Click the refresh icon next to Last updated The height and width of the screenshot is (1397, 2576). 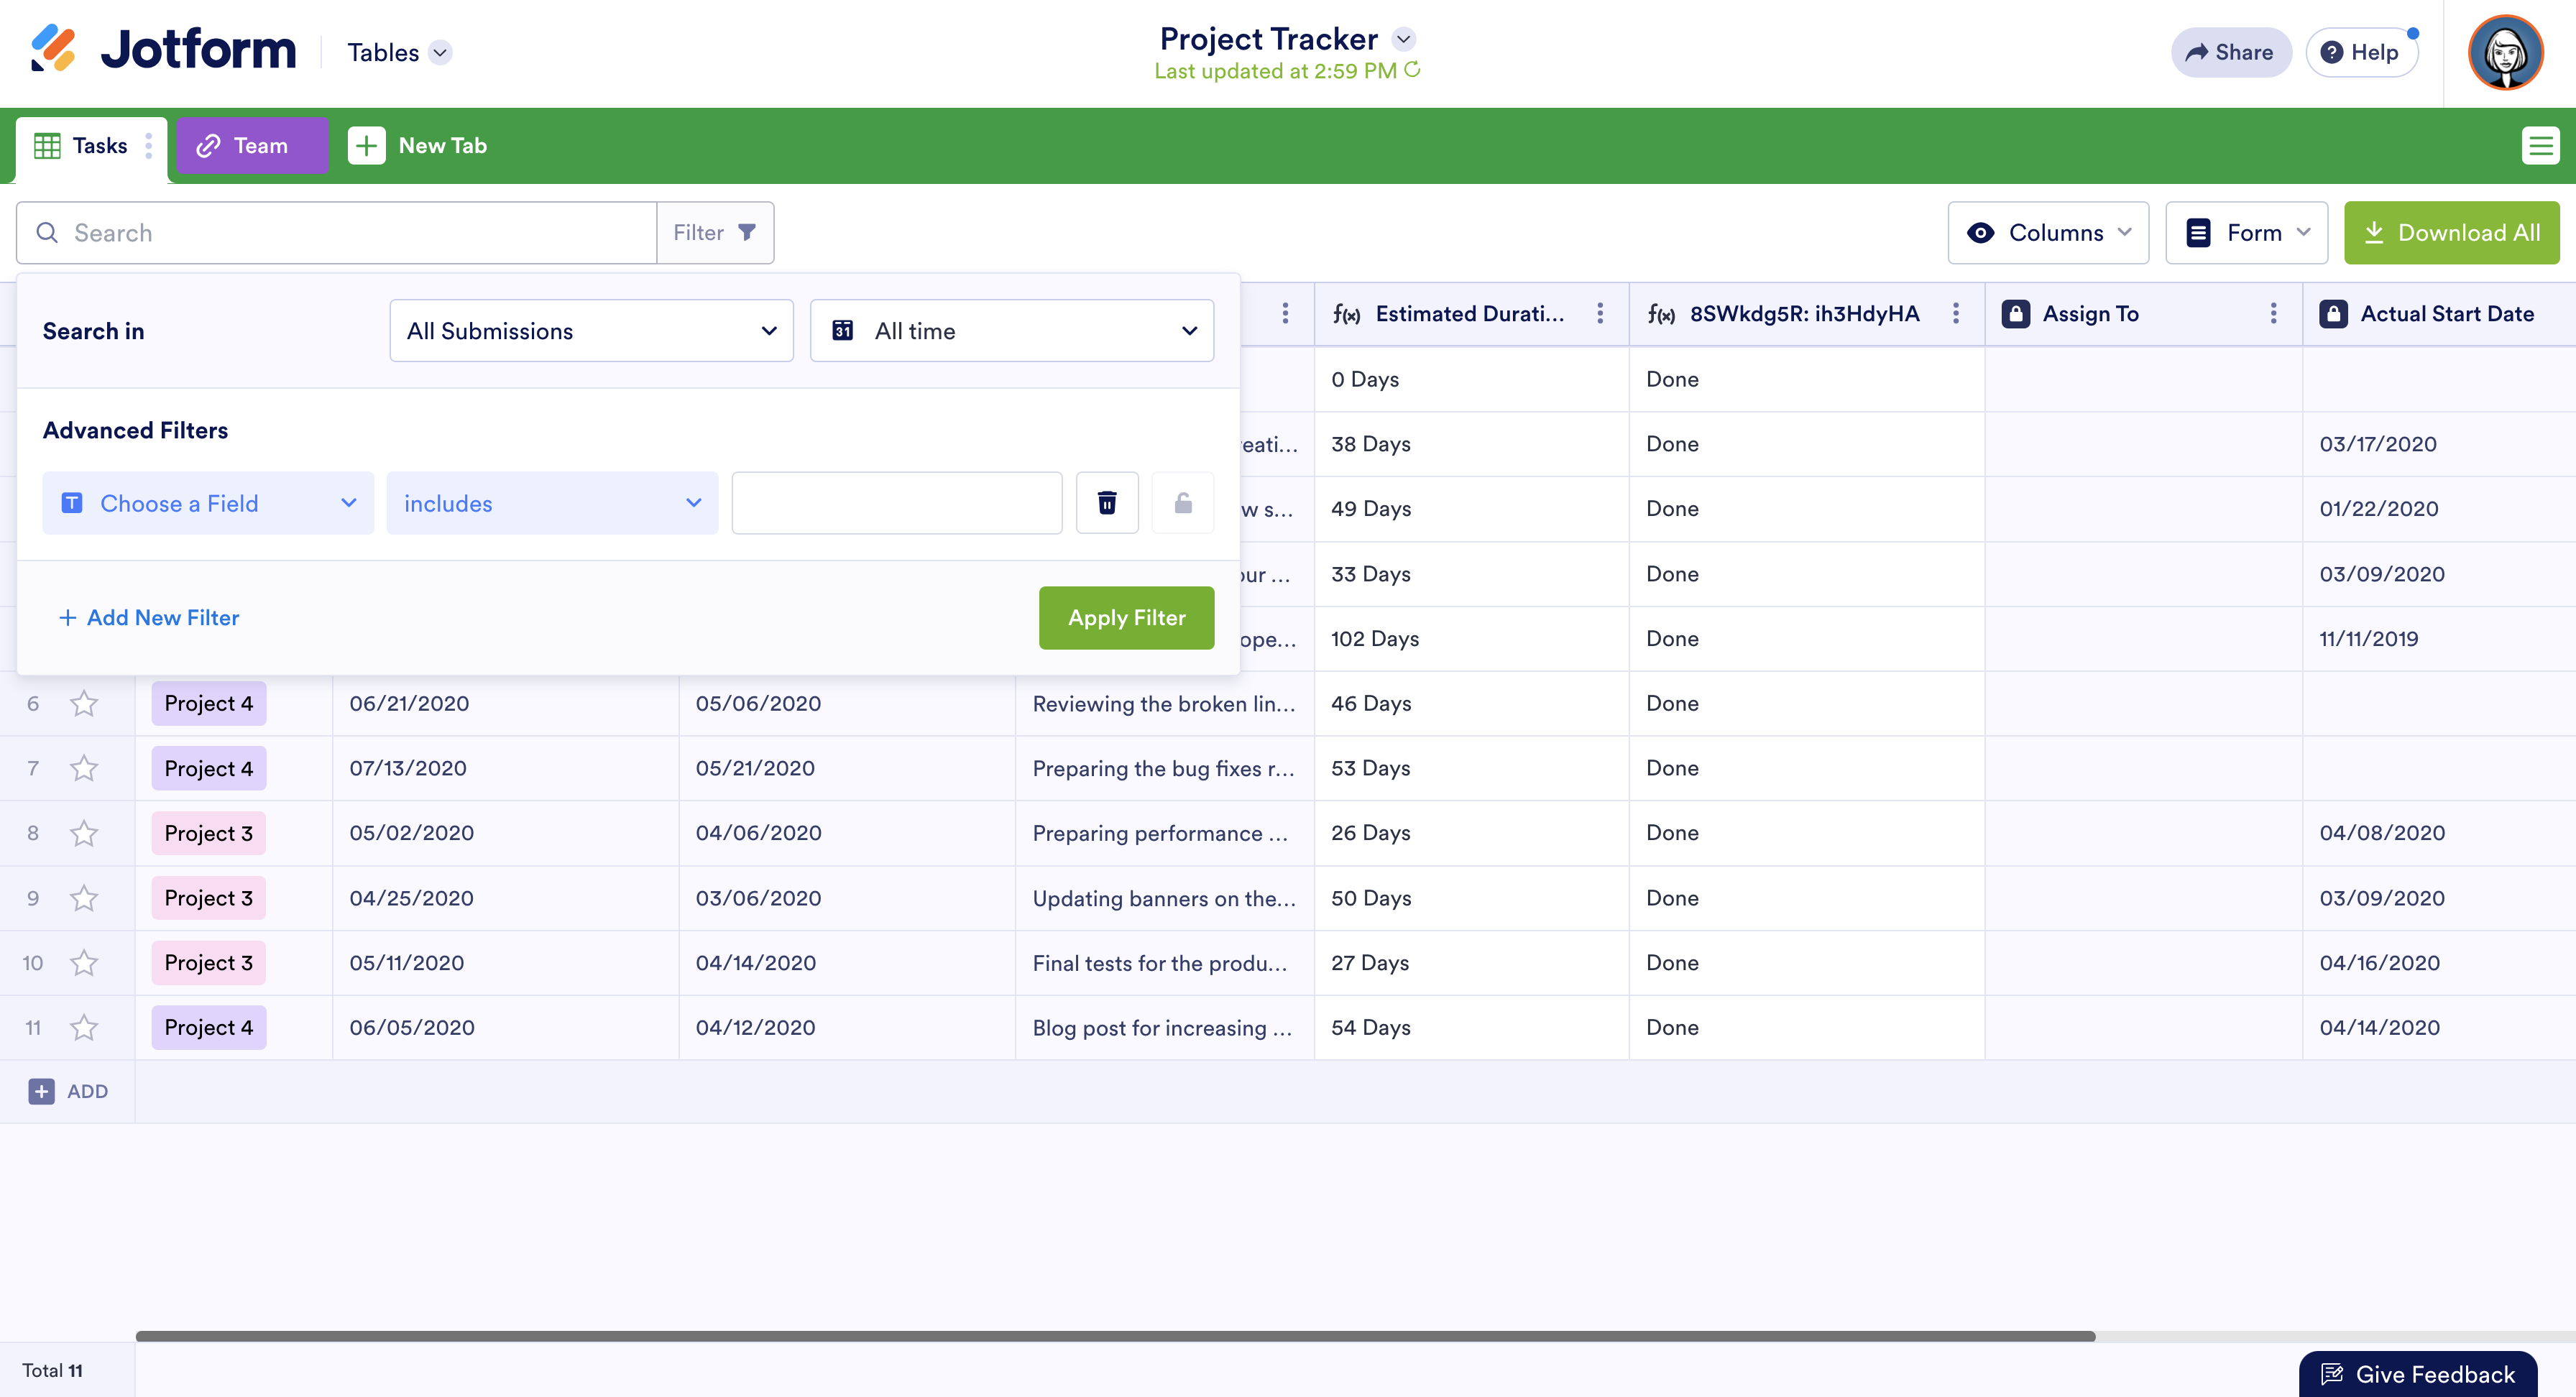[1412, 70]
